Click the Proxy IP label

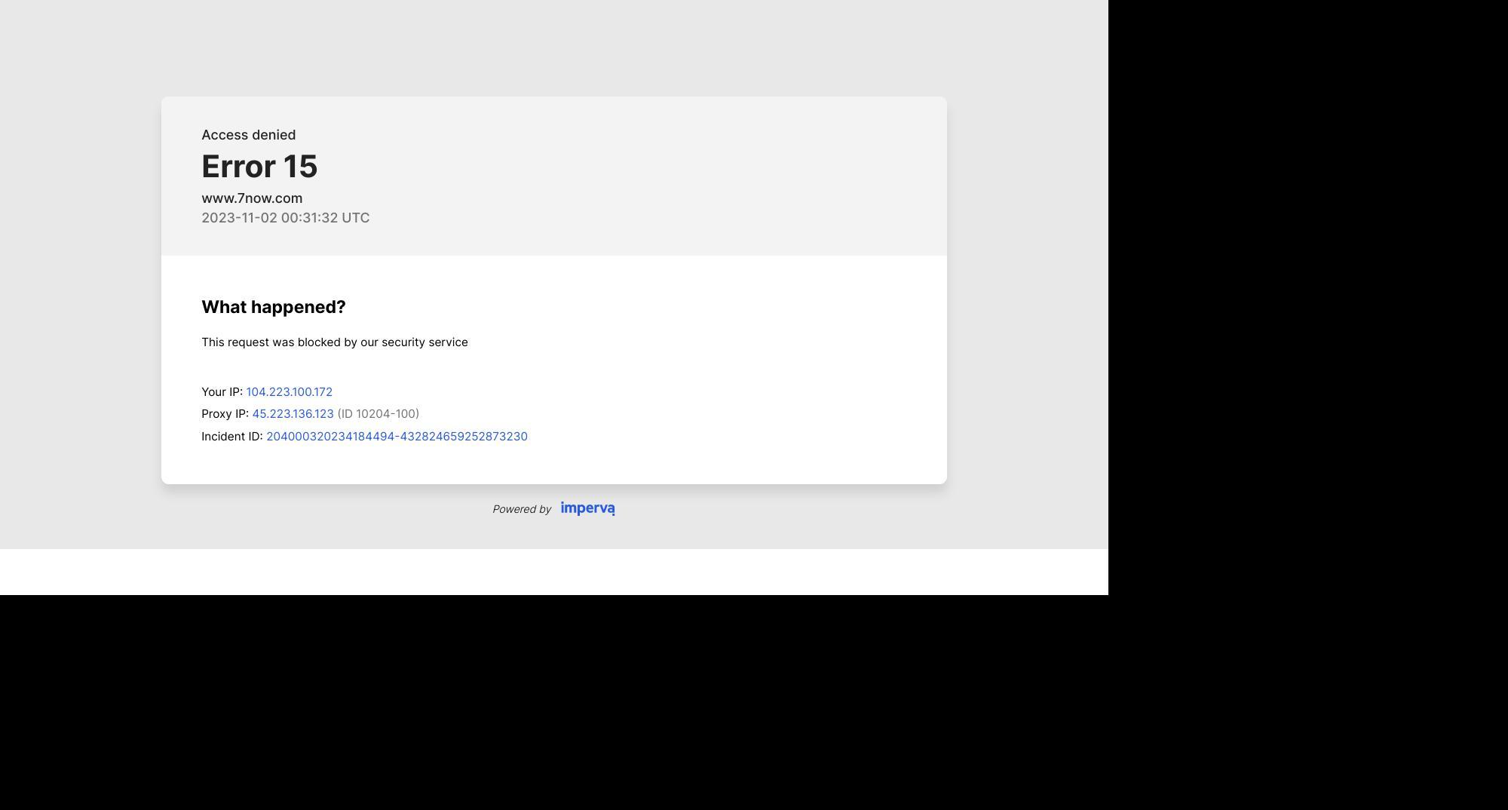click(x=225, y=413)
